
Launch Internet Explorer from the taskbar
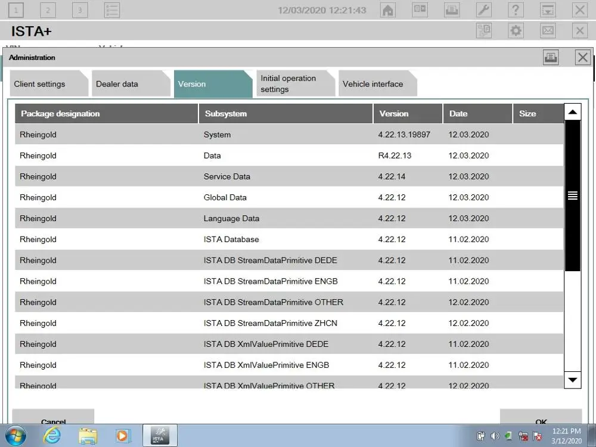[x=52, y=436]
